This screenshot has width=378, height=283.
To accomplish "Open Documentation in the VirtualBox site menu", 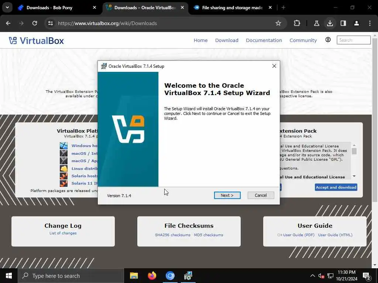I will 264,40.
